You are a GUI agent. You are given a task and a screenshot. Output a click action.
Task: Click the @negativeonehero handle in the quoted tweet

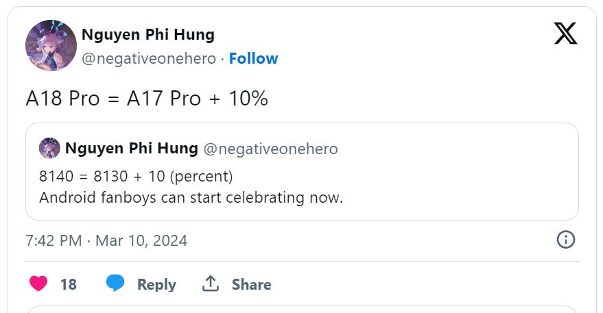coord(271,148)
